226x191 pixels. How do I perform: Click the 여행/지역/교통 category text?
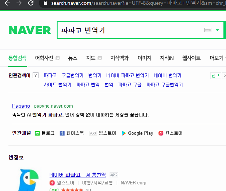(x=97, y=183)
